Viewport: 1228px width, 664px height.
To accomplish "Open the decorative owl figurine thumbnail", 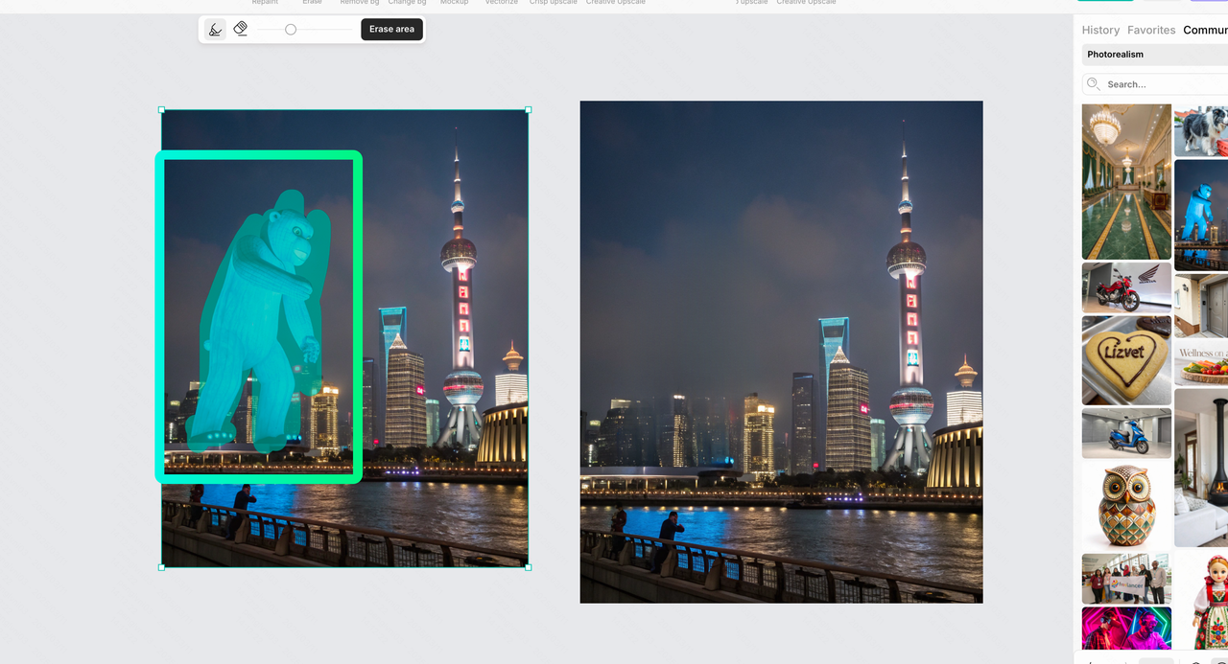I will (1126, 506).
